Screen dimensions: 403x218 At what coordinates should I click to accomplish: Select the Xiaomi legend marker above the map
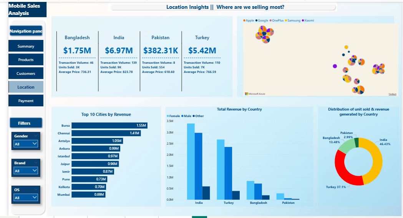tap(303, 20)
